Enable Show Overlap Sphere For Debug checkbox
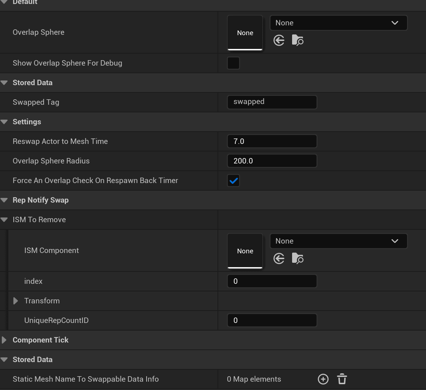The image size is (426, 390). point(233,63)
